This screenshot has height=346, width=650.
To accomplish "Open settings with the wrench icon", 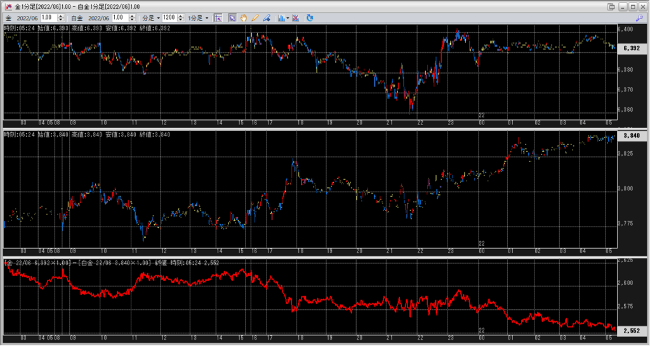I will coord(639,18).
